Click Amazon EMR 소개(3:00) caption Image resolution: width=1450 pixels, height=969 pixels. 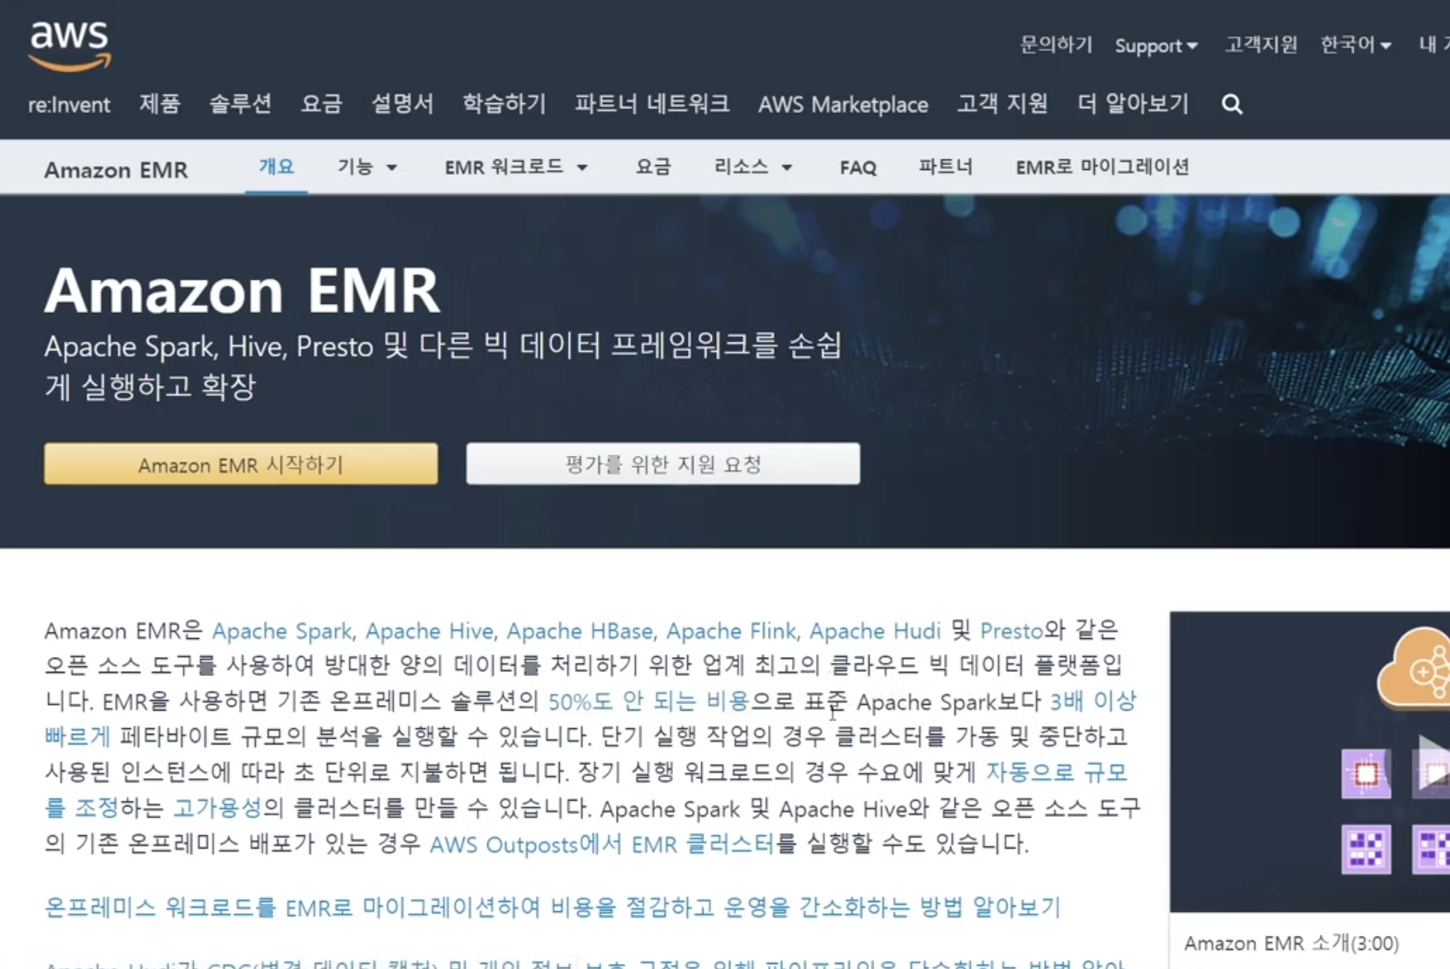pos(1291,943)
